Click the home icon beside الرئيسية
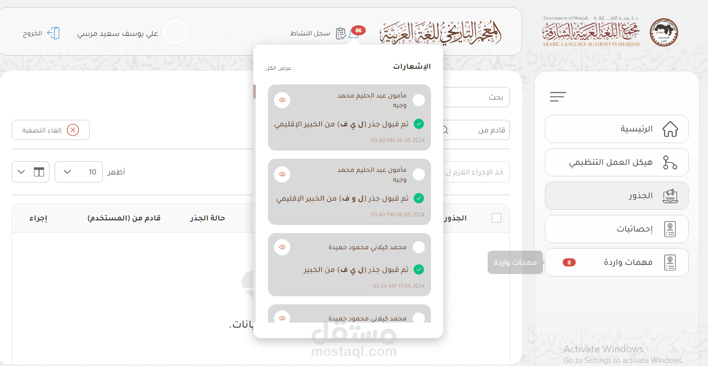The height and width of the screenshot is (366, 708). point(670,129)
